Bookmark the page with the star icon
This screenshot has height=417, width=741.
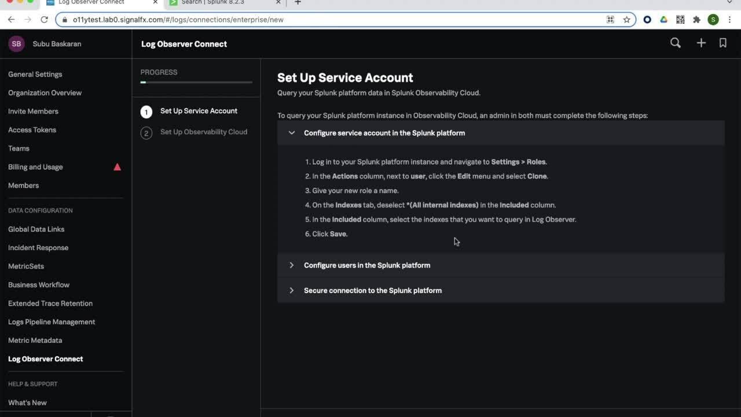[626, 20]
